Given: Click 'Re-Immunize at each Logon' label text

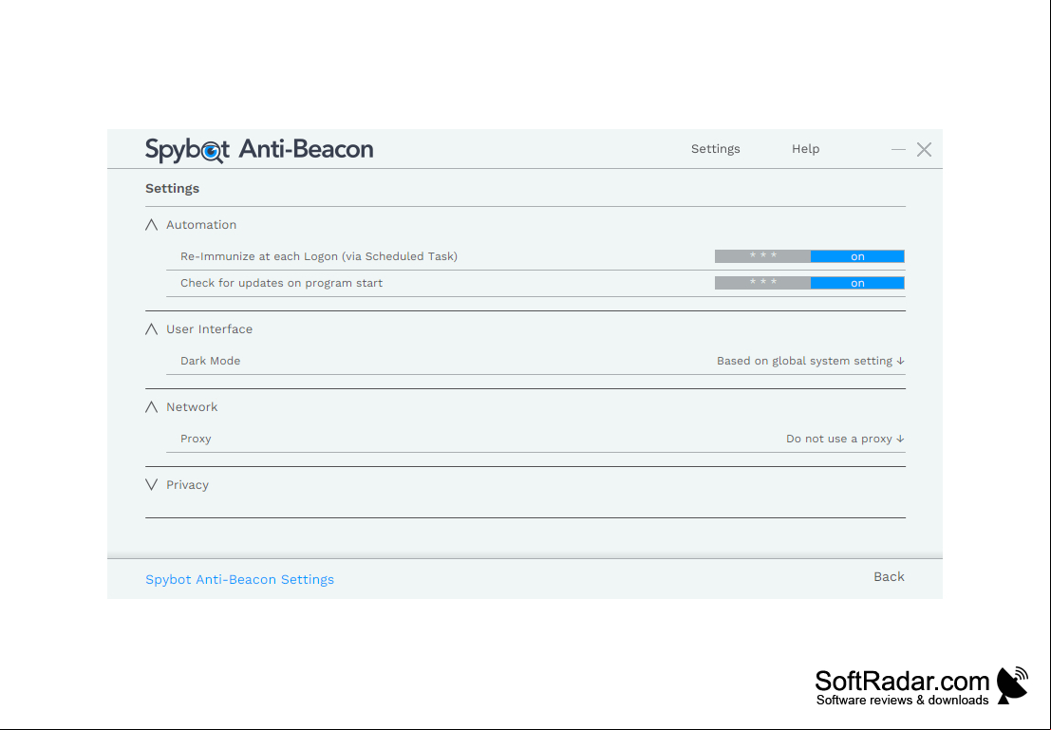Looking at the screenshot, I should pyautogui.click(x=318, y=256).
